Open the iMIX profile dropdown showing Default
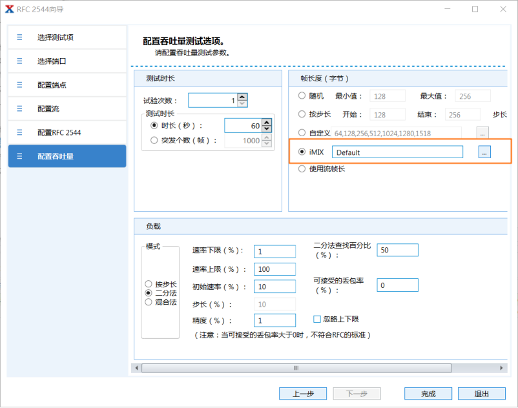 point(397,152)
